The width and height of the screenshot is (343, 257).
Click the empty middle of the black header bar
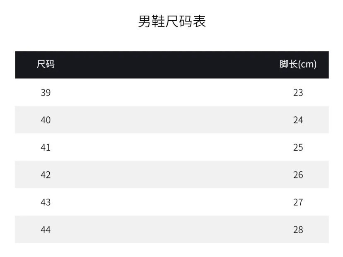(171, 65)
